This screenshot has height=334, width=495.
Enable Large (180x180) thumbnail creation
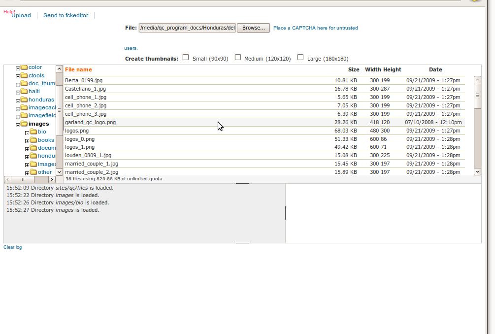(300, 57)
